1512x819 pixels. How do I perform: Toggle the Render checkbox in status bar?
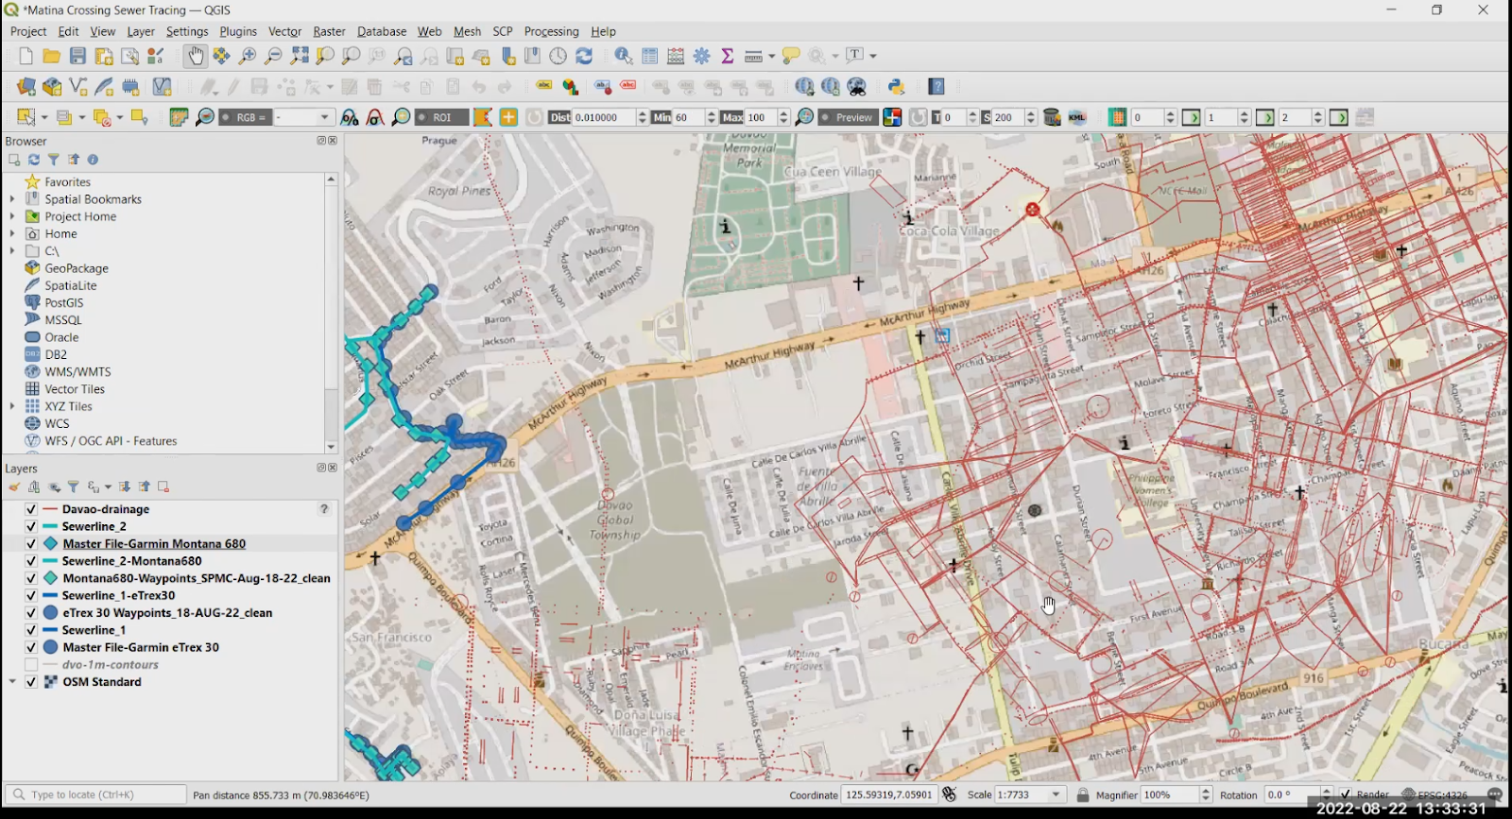pyautogui.click(x=1346, y=794)
